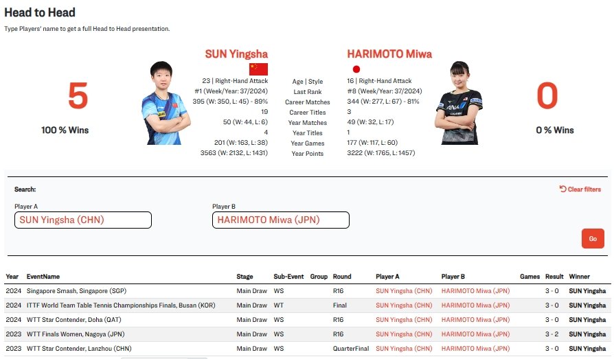
Task: Click the Year Games stat label
Action: 308,143
